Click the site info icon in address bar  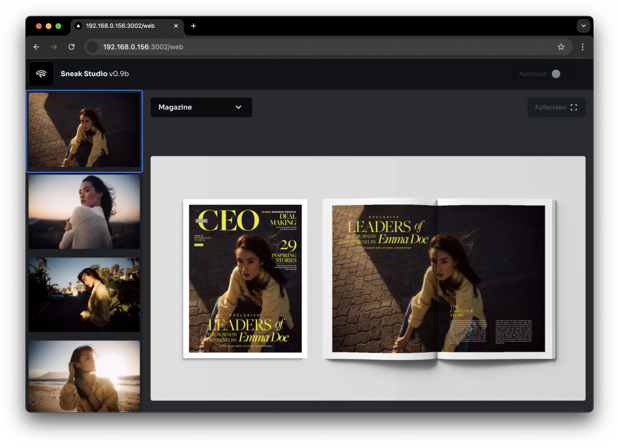pyautogui.click(x=92, y=47)
